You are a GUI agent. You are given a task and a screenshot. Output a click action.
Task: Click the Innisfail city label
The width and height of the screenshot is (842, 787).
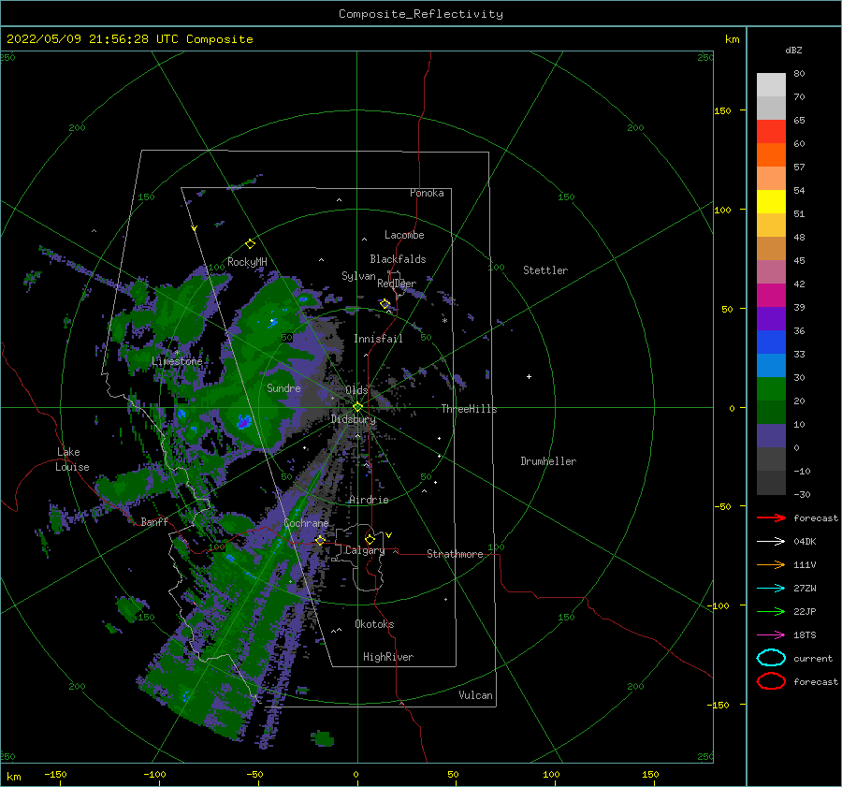pyautogui.click(x=378, y=339)
